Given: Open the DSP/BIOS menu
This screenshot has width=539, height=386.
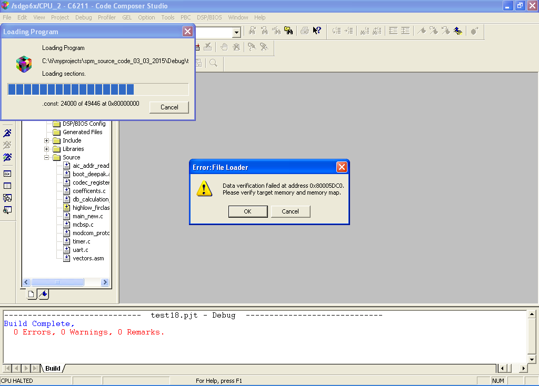Looking at the screenshot, I should 209,17.
